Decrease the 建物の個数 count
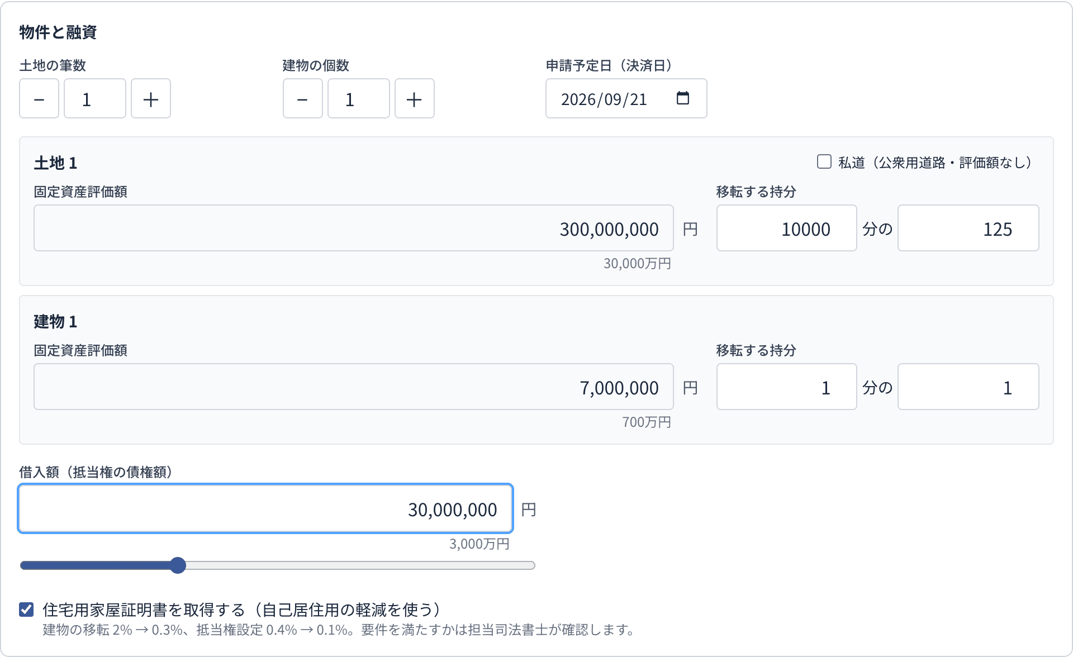Image resolution: width=1073 pixels, height=657 pixels. (x=303, y=98)
